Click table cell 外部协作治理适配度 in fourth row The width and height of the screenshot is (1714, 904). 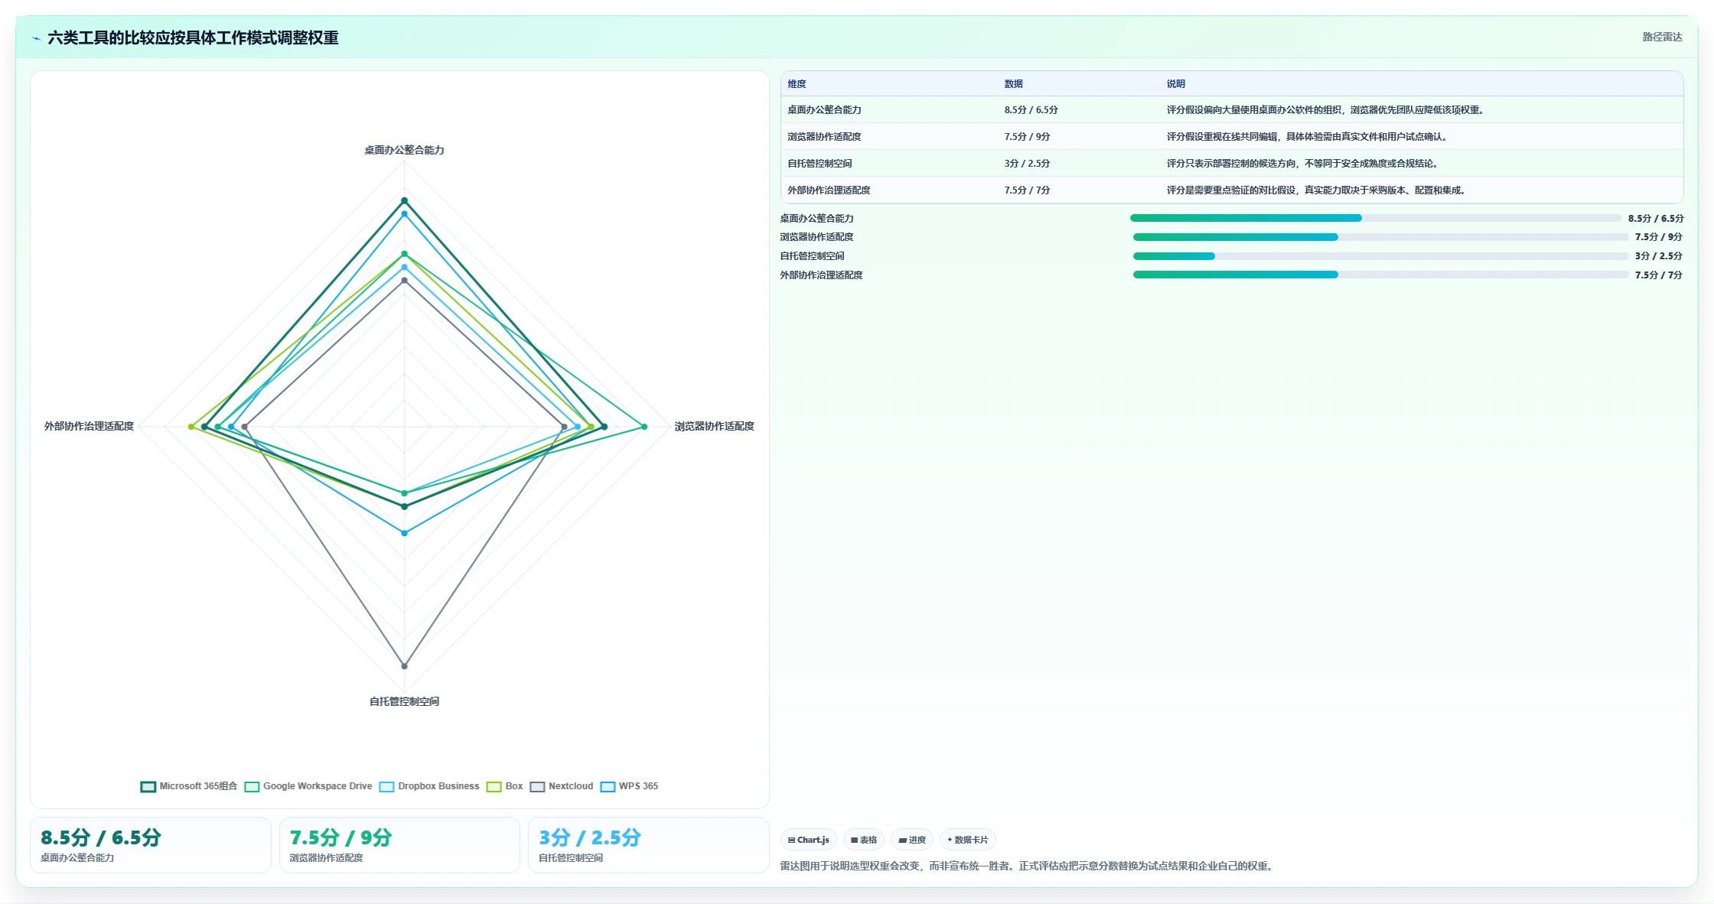(829, 190)
